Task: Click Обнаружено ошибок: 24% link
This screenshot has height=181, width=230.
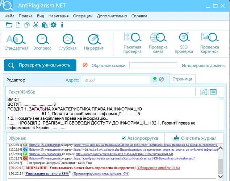Action: (158, 168)
